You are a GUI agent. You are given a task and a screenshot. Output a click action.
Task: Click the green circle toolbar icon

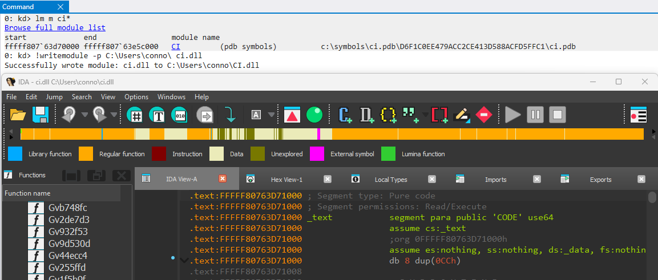tap(314, 115)
